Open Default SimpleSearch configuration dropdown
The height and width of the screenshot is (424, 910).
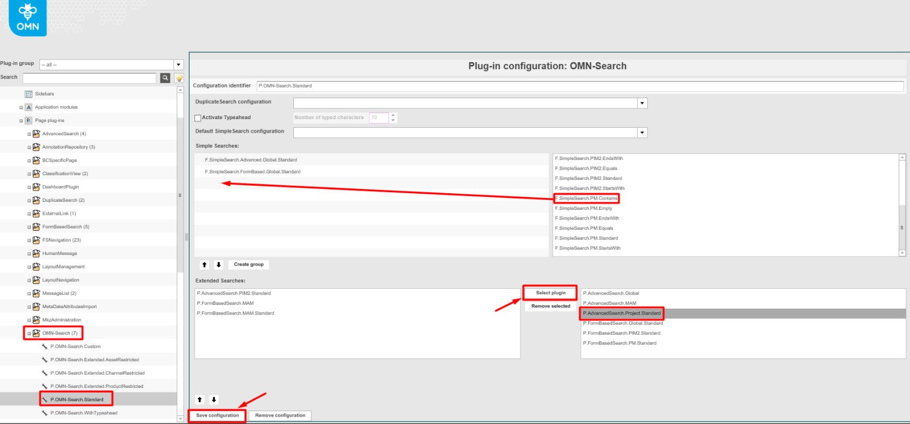[642, 133]
